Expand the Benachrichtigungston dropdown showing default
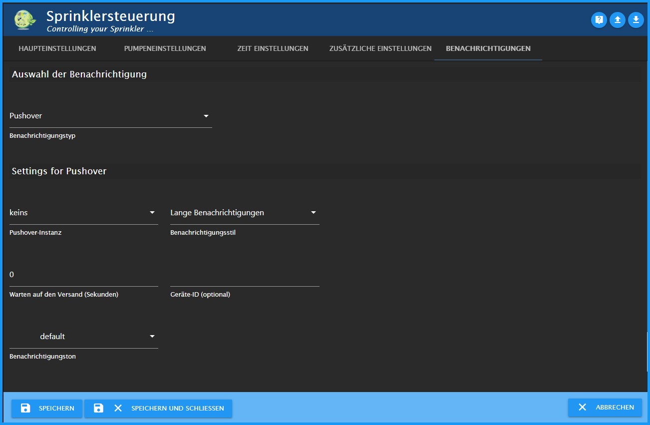This screenshot has width=650, height=425. 84,337
